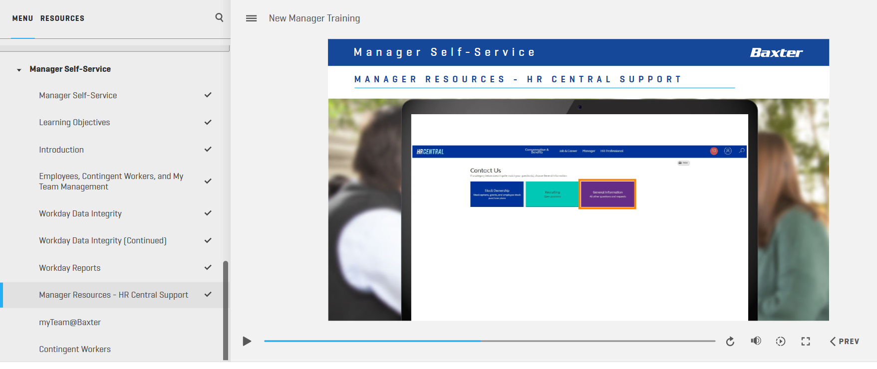The height and width of the screenshot is (369, 877).
Task: Click the New Manager Training course title
Action: pyautogui.click(x=314, y=18)
